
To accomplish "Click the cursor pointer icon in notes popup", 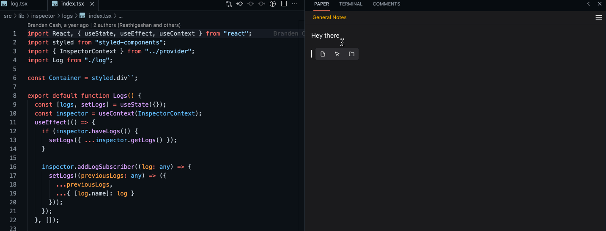I will pyautogui.click(x=337, y=54).
